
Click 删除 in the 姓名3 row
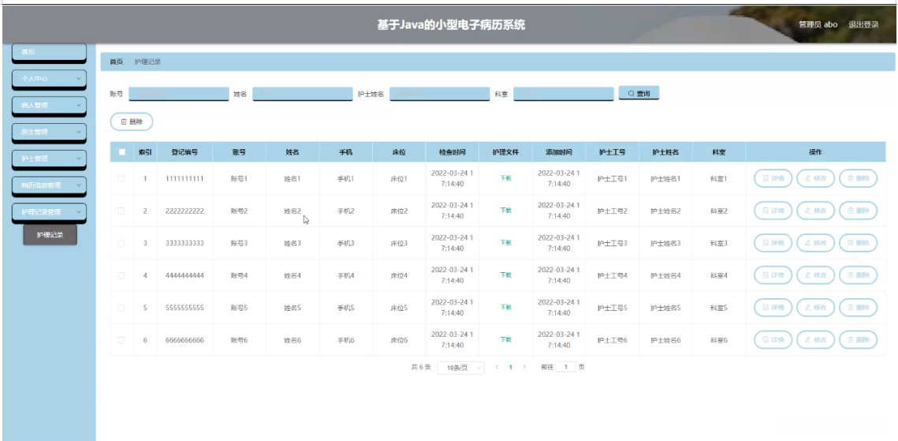tap(858, 243)
